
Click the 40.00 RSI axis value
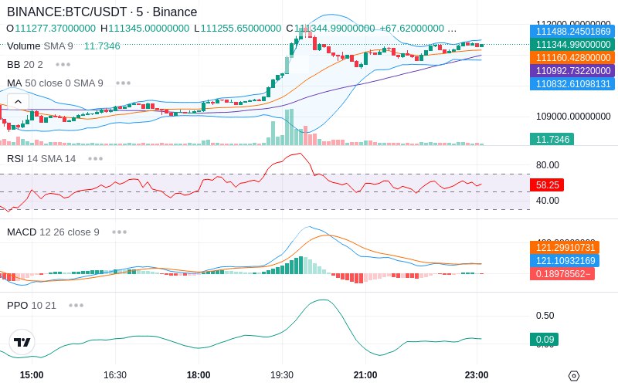pyautogui.click(x=548, y=201)
